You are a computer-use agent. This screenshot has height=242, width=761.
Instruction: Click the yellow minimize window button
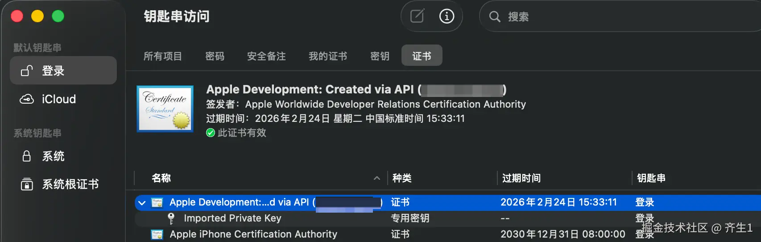(x=37, y=16)
